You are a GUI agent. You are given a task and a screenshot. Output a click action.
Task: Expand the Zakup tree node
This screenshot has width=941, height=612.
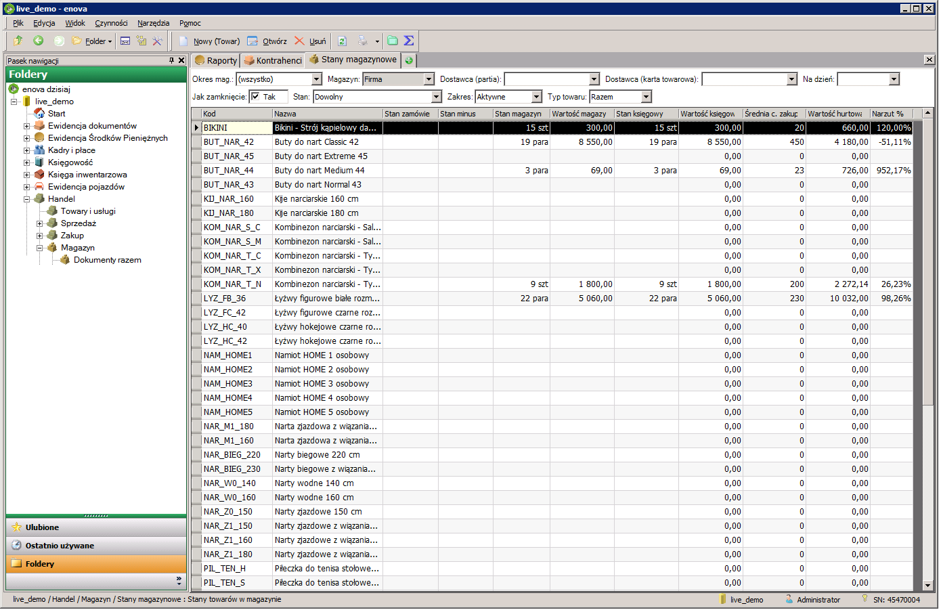tap(39, 236)
